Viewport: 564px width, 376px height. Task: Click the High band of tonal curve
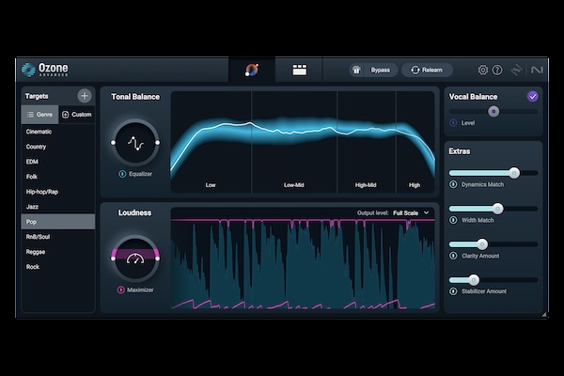click(415, 142)
